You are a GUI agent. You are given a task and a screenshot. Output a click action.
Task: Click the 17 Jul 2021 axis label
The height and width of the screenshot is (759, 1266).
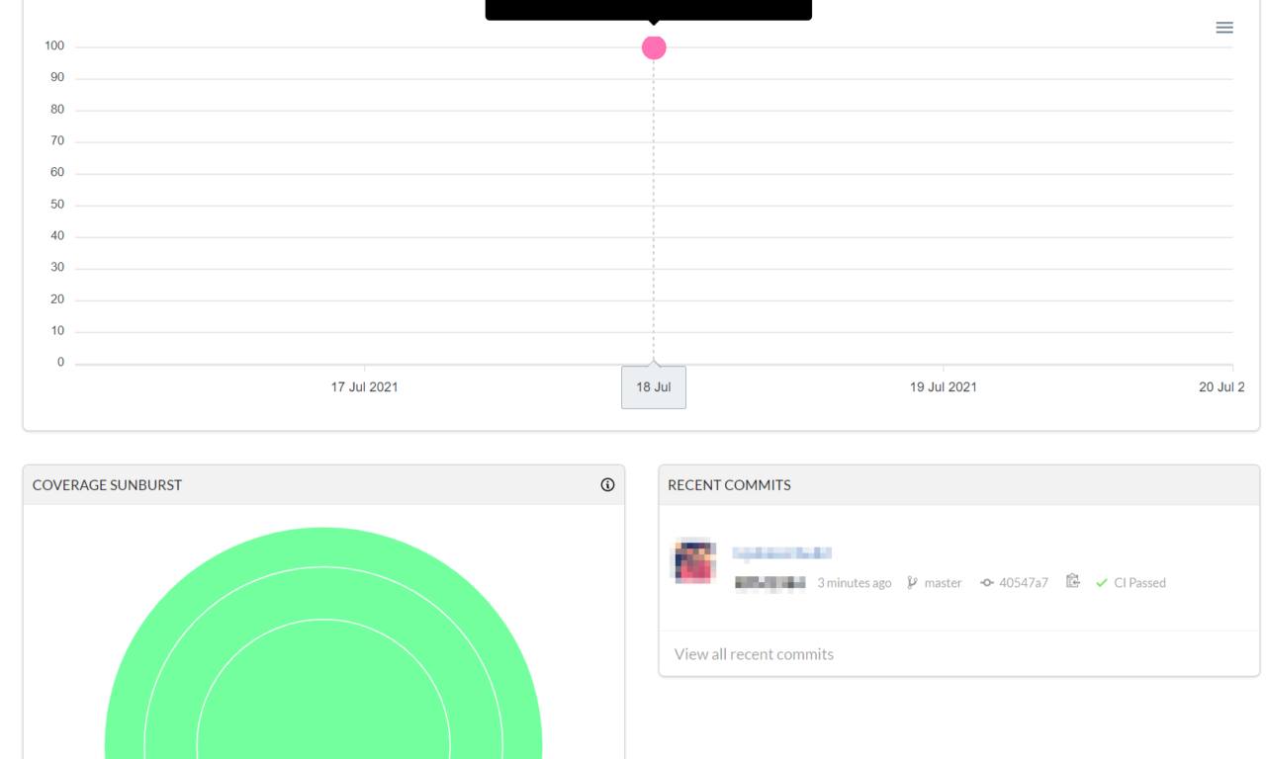[364, 387]
